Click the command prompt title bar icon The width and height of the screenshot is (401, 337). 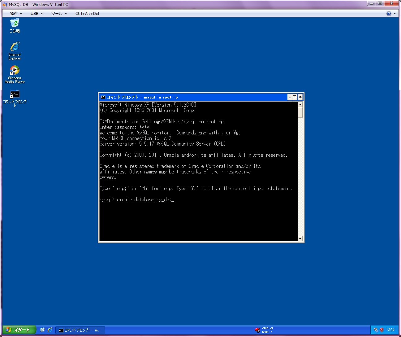click(103, 97)
